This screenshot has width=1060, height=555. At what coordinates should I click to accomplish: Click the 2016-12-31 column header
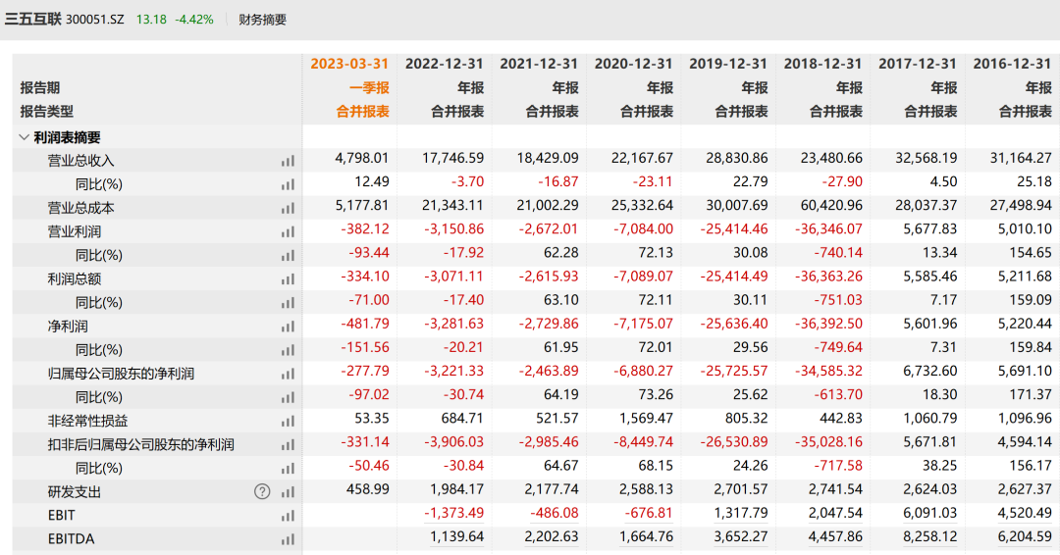tap(1012, 64)
